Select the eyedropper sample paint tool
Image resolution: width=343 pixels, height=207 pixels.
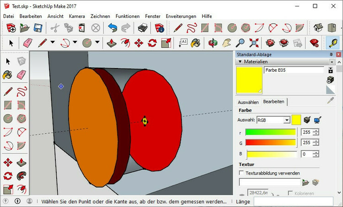[x=330, y=101]
